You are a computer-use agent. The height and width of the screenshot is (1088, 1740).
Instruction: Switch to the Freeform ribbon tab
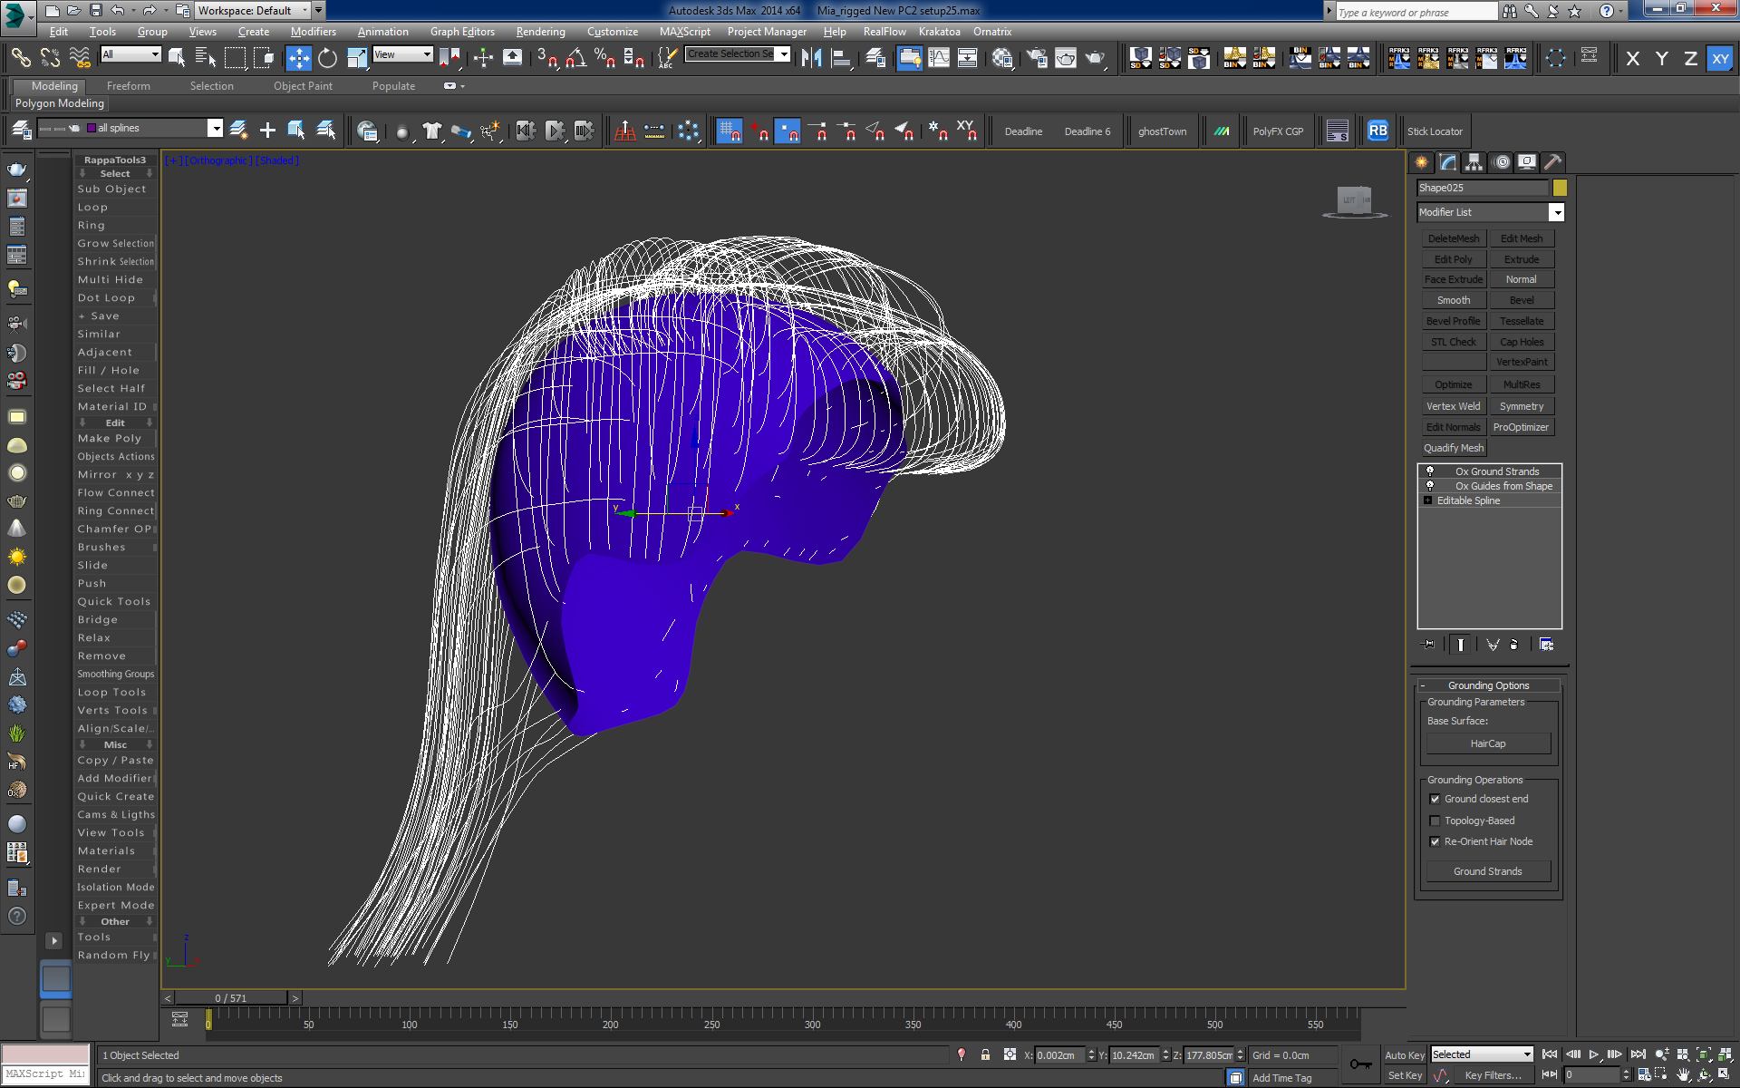point(128,86)
